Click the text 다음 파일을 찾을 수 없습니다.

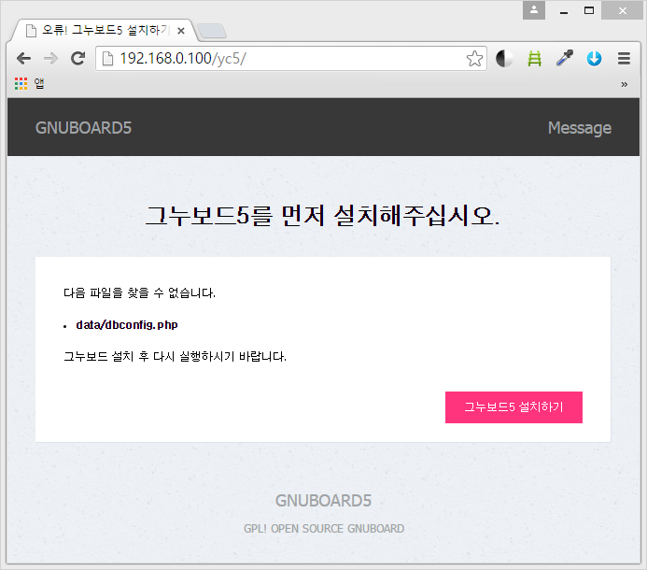[139, 292]
